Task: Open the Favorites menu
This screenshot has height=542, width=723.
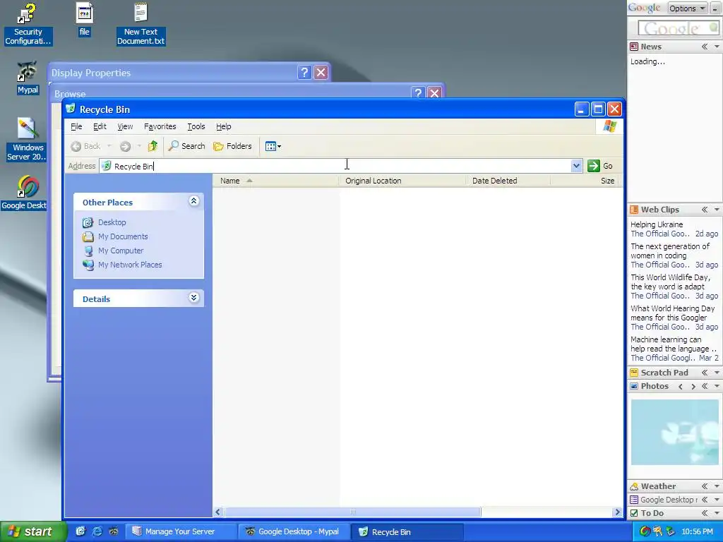Action: coord(160,126)
